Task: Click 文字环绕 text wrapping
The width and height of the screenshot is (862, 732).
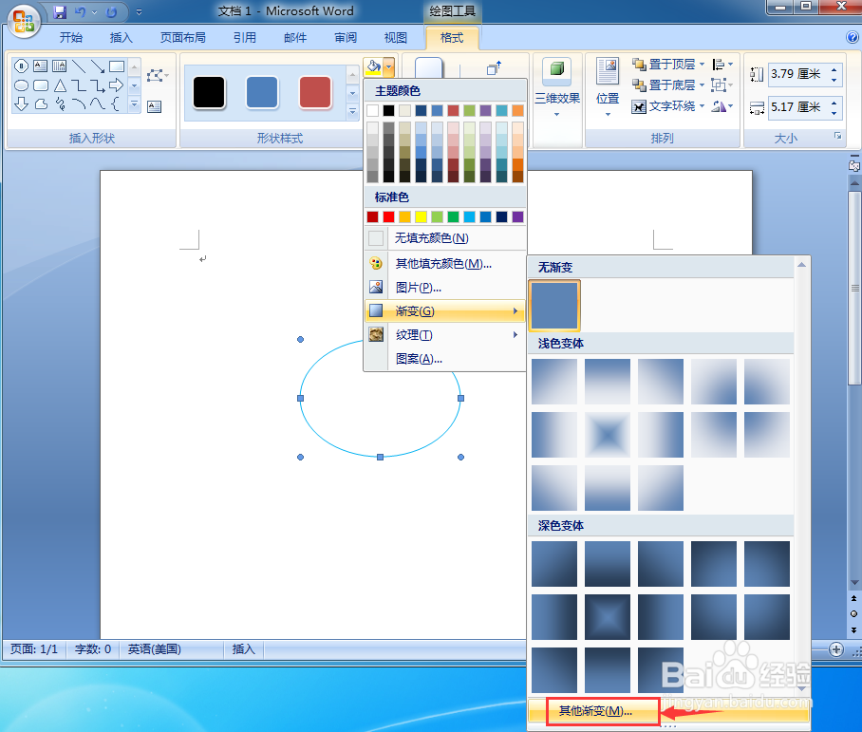Action: pyautogui.click(x=664, y=106)
